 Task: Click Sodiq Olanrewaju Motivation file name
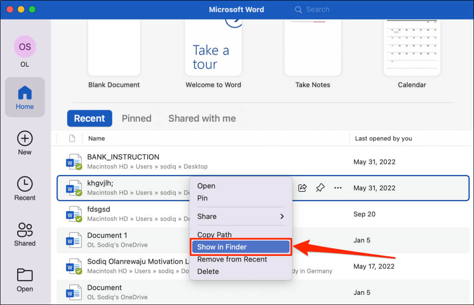coord(138,261)
